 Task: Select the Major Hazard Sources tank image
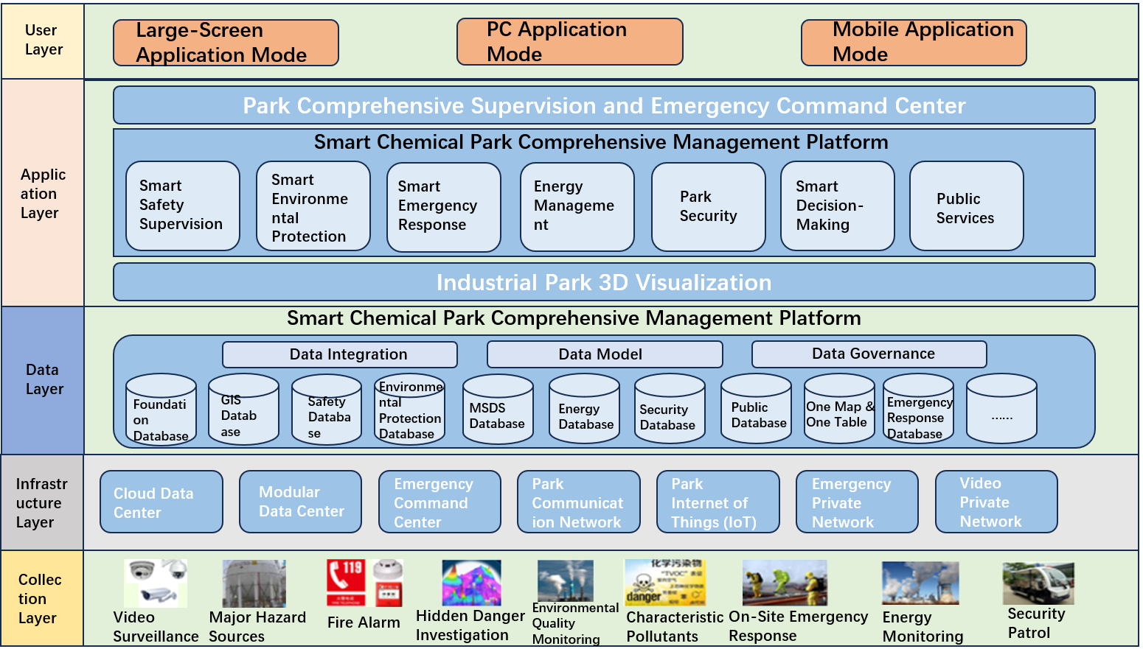(x=254, y=583)
